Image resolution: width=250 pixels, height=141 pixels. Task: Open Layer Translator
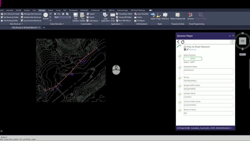click(141, 14)
